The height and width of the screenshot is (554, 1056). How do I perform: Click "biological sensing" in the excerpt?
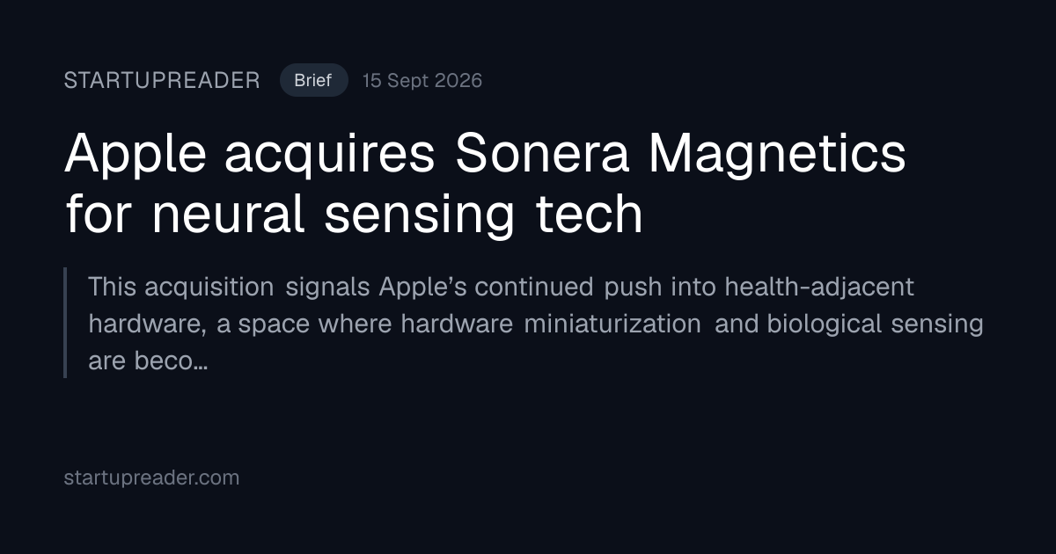[875, 324]
